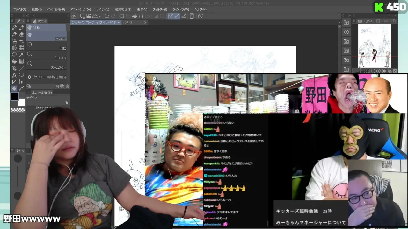Open the ウィンドウ(W) menu
Viewport: 408px width, 229px height.
click(180, 10)
